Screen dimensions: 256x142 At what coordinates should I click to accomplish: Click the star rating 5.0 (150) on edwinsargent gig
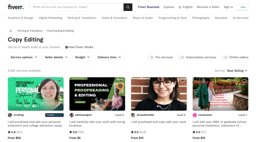(x=77, y=132)
